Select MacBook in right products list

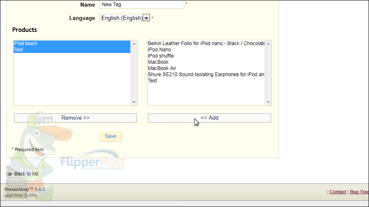coord(206,62)
